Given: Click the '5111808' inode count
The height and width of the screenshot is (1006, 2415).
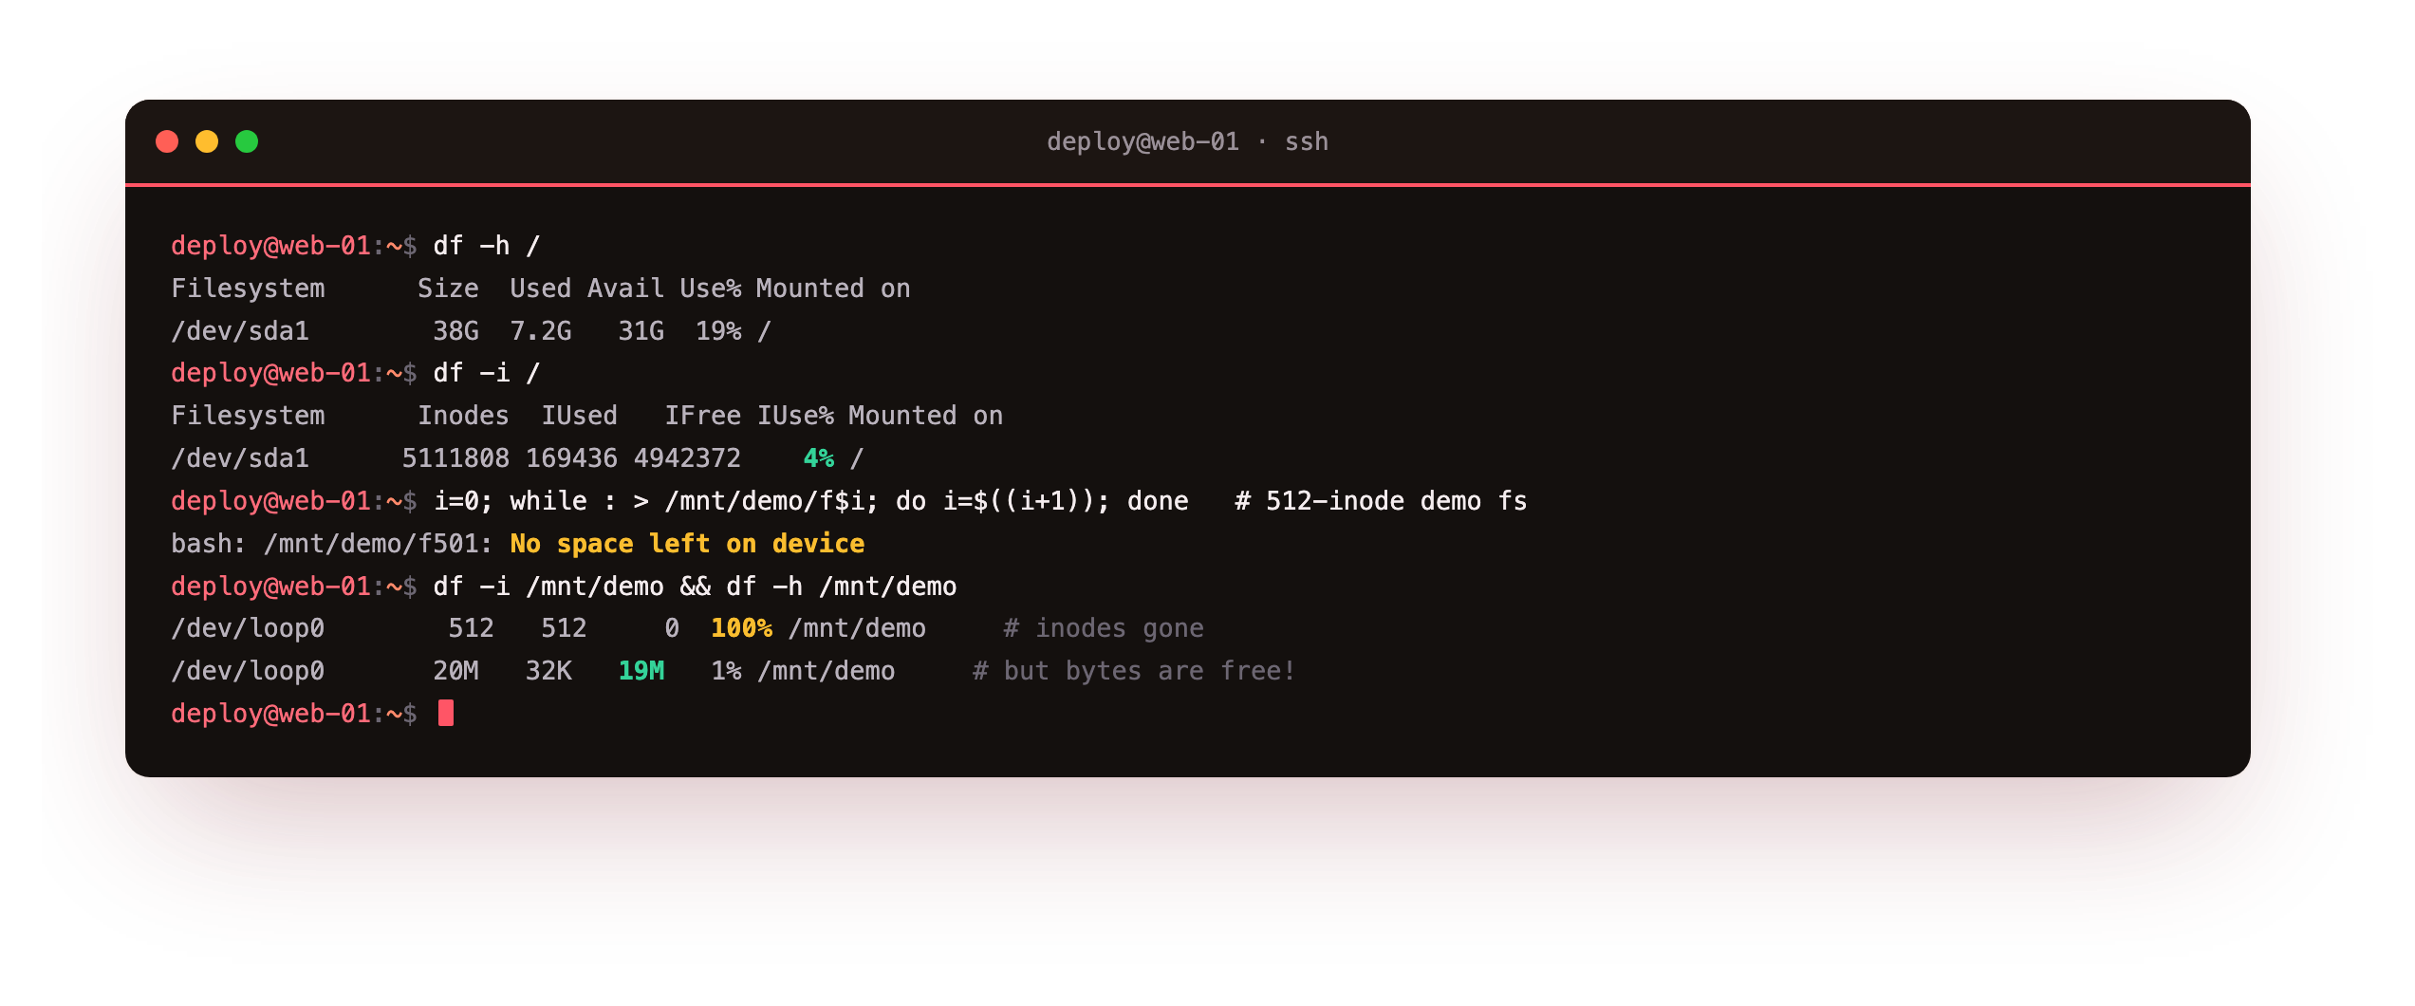Looking at the screenshot, I should pyautogui.click(x=455, y=458).
